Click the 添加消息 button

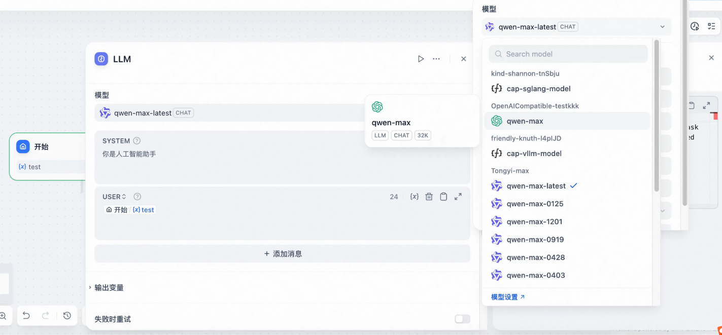tap(282, 253)
